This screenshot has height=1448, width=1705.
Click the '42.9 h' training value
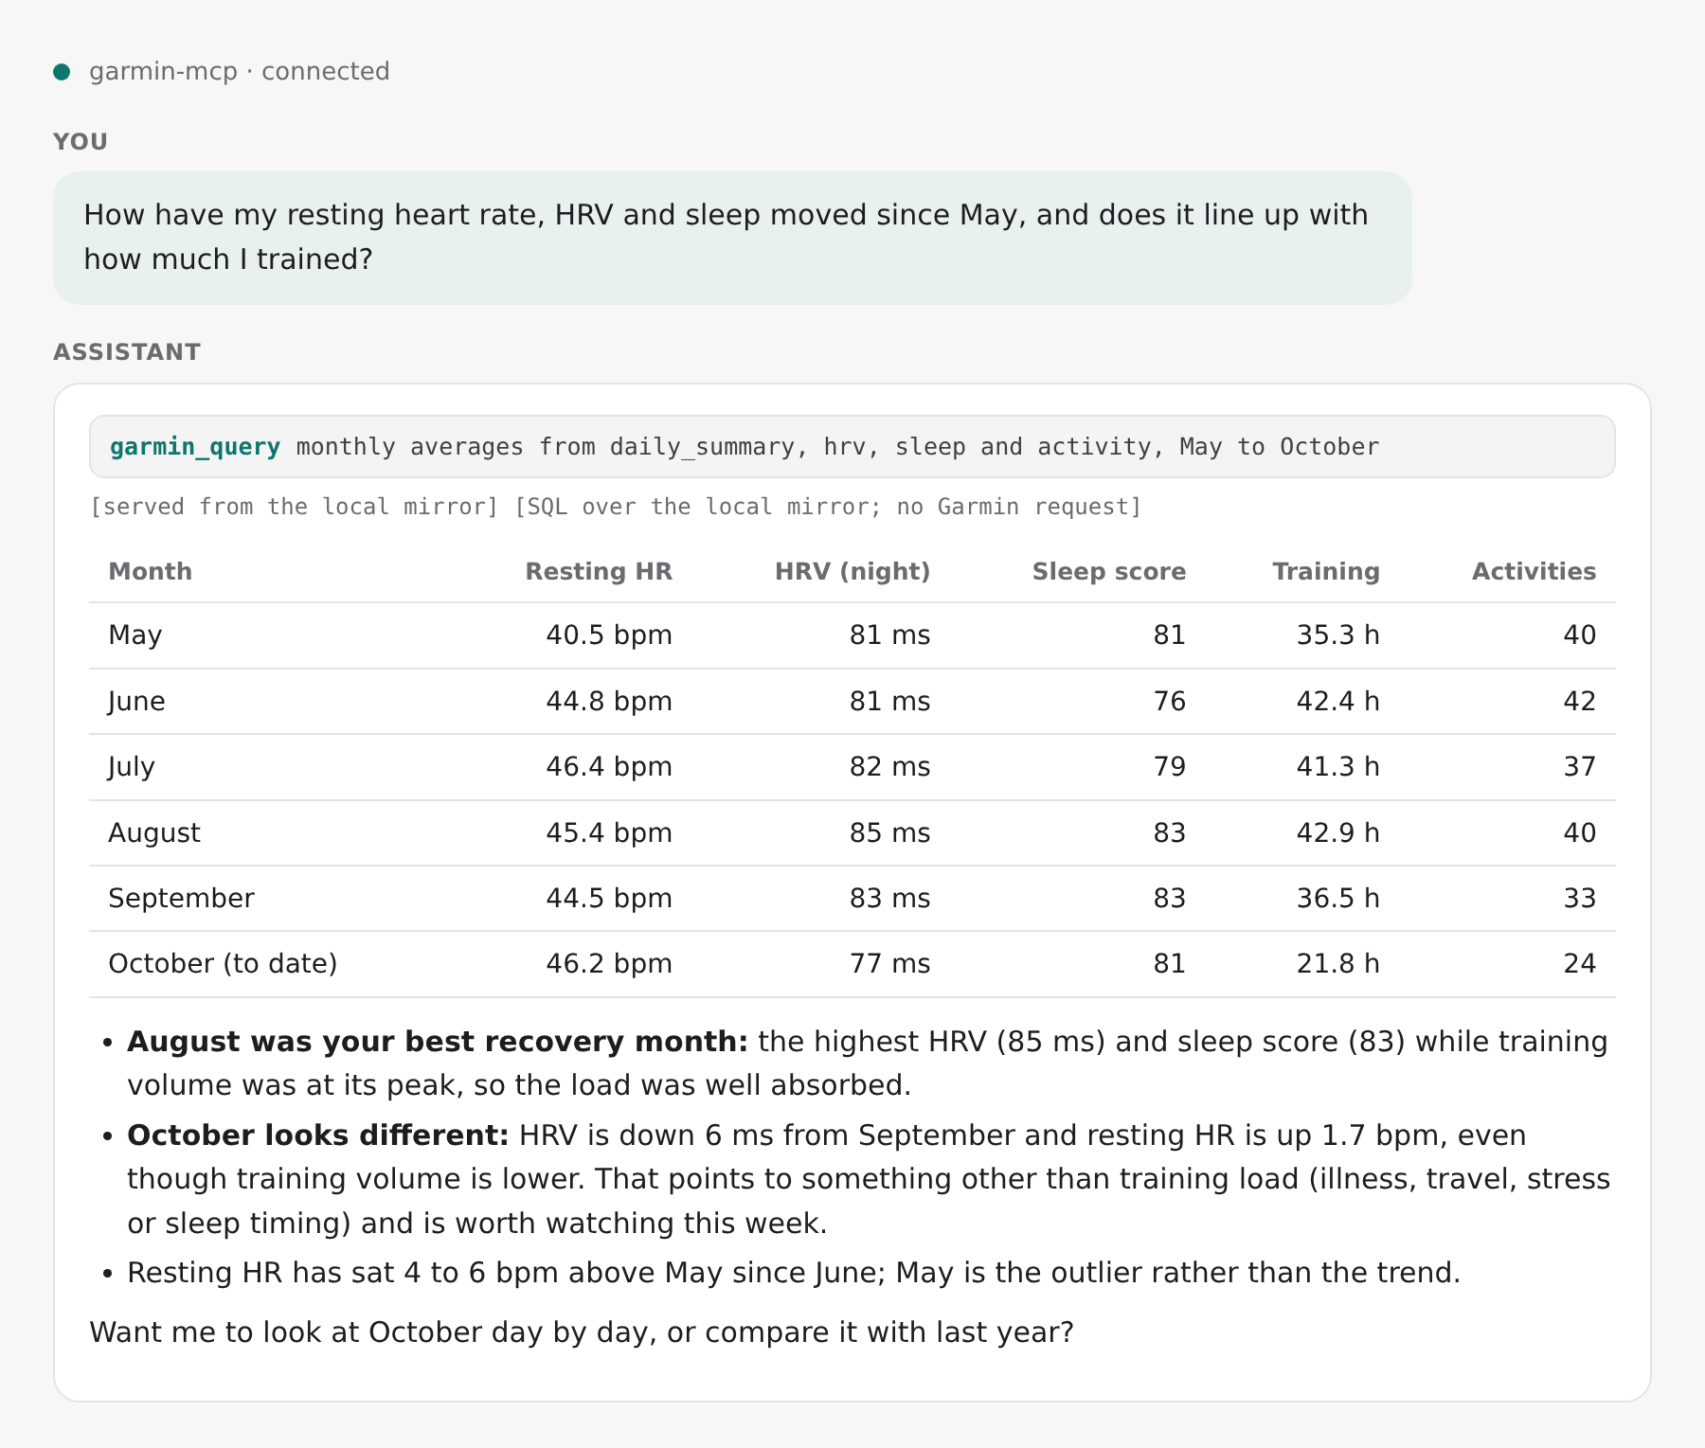click(x=1337, y=833)
